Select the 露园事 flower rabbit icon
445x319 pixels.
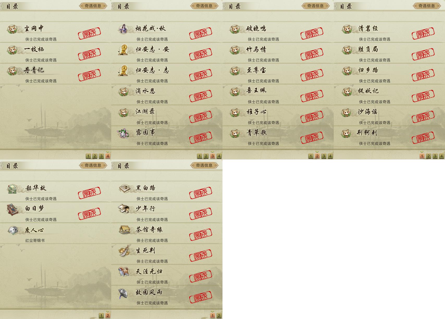tap(123, 133)
